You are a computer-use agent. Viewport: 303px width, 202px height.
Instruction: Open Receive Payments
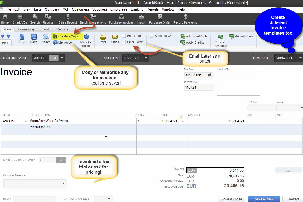click(220, 41)
